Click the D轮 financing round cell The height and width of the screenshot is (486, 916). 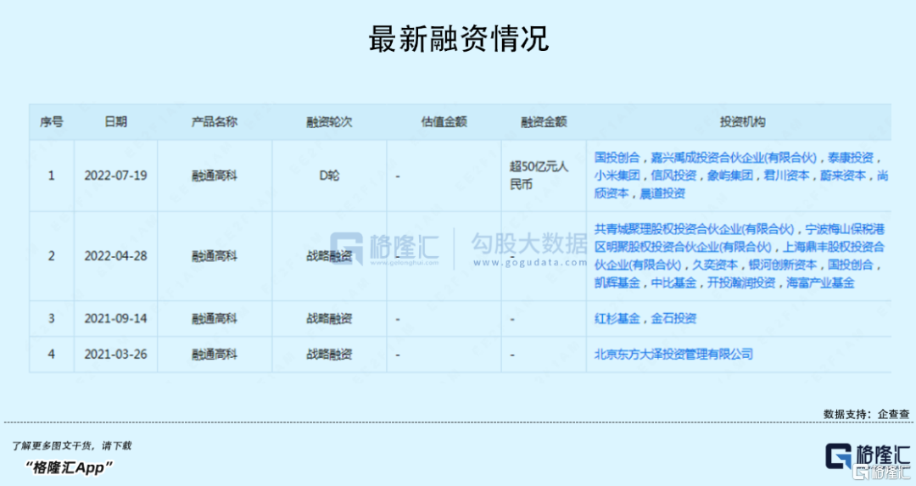[329, 176]
